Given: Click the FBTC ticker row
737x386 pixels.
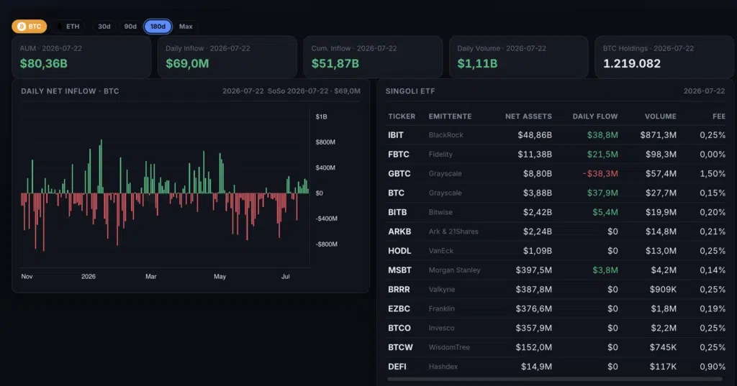Looking at the screenshot, I should [x=556, y=154].
